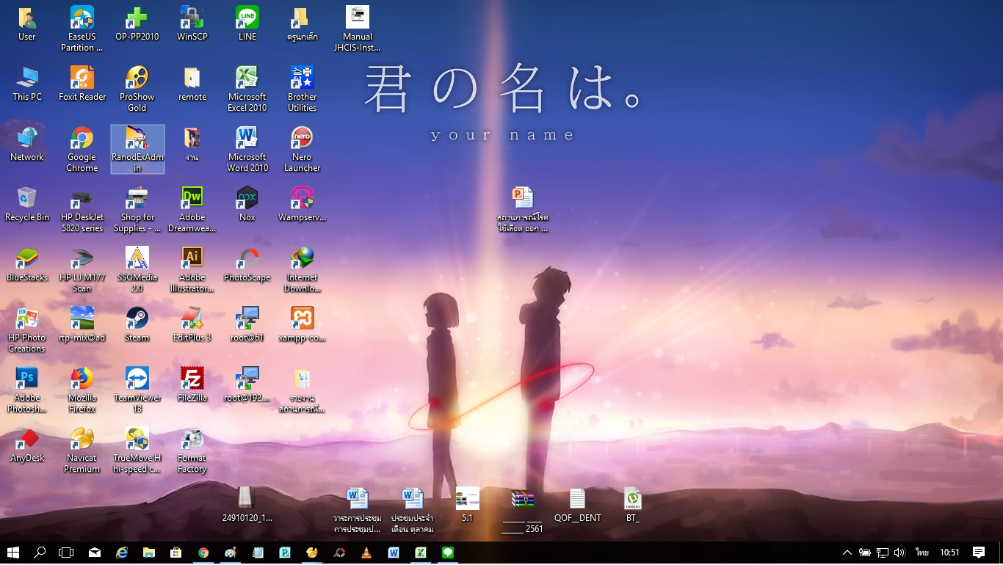Select the TrueMove H hi-speed shortcut
The width and height of the screenshot is (1003, 565).
tap(137, 450)
